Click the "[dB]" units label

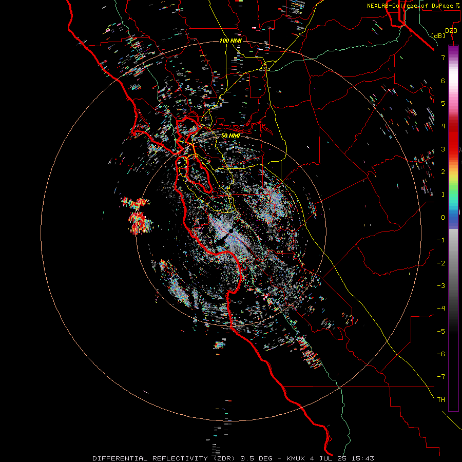(x=438, y=35)
